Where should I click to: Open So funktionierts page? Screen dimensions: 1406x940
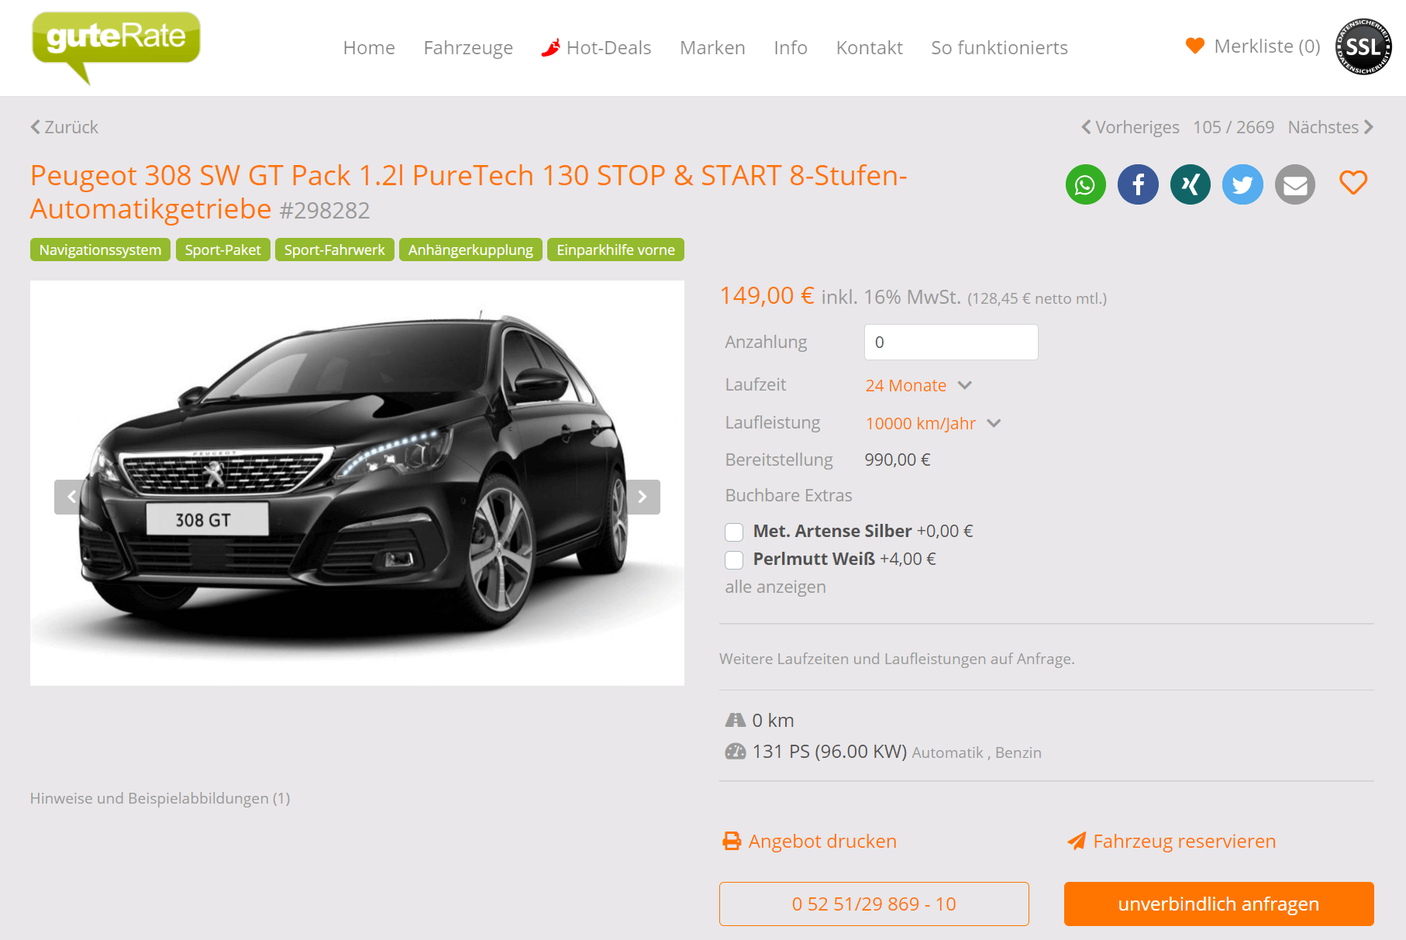pos(999,47)
